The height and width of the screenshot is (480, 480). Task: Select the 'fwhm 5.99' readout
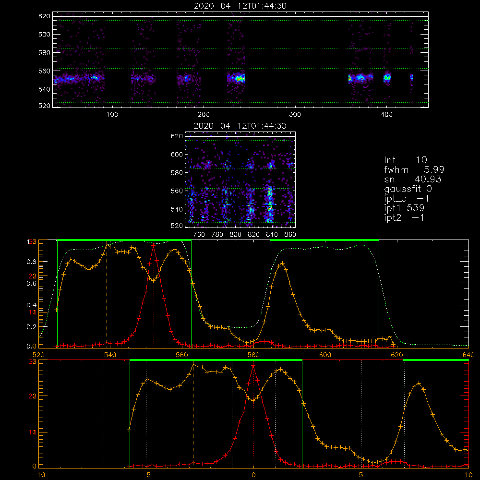click(414, 169)
